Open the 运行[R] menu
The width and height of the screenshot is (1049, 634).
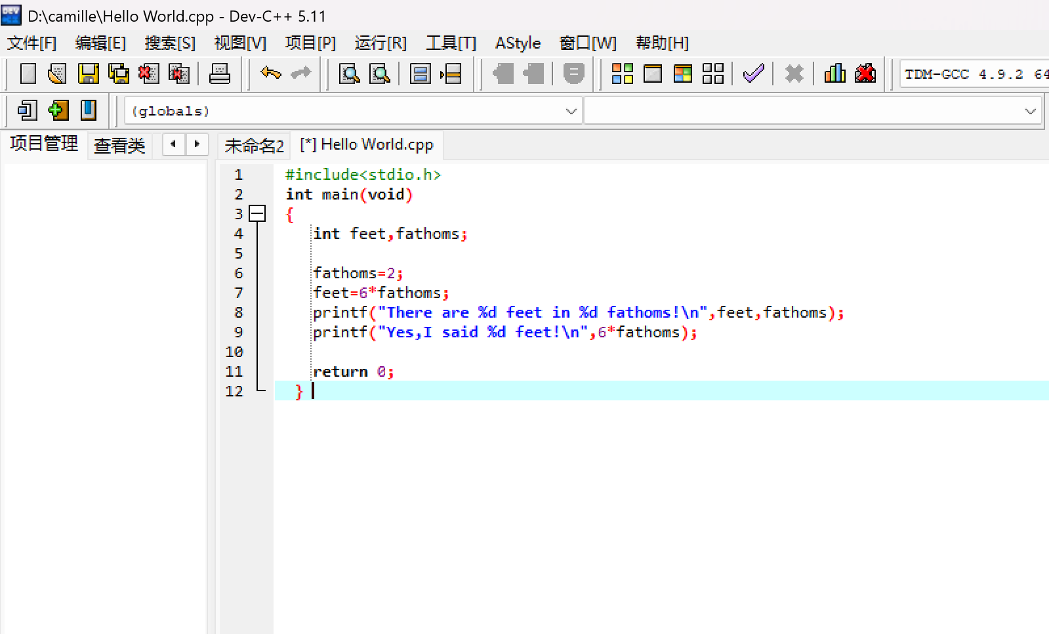[381, 43]
